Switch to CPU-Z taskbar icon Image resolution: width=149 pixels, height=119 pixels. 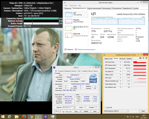tap(45, 117)
